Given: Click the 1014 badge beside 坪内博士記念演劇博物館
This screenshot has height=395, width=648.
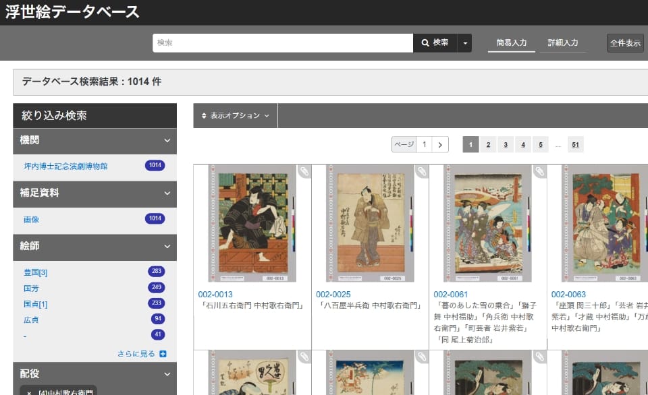Looking at the screenshot, I should (155, 166).
